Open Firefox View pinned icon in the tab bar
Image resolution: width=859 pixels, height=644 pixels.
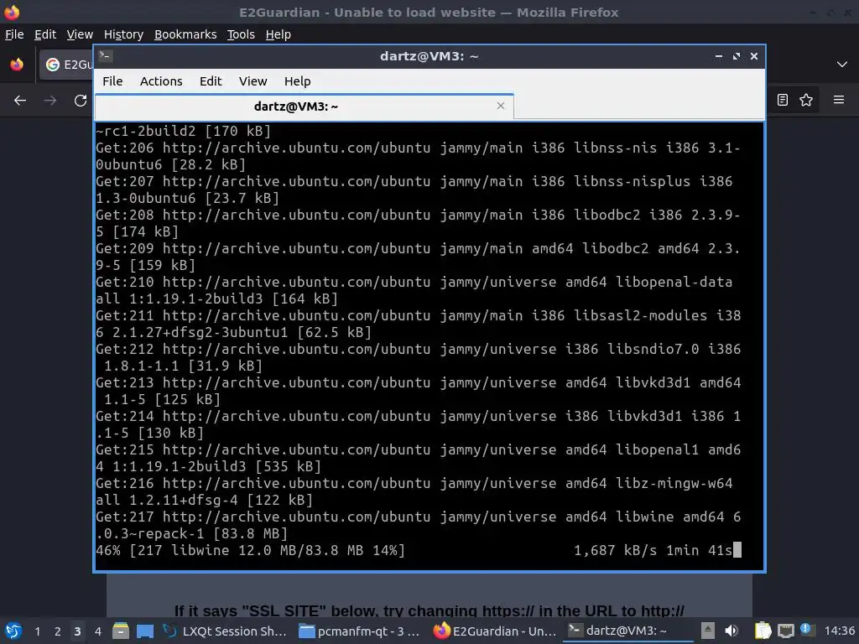point(17,65)
